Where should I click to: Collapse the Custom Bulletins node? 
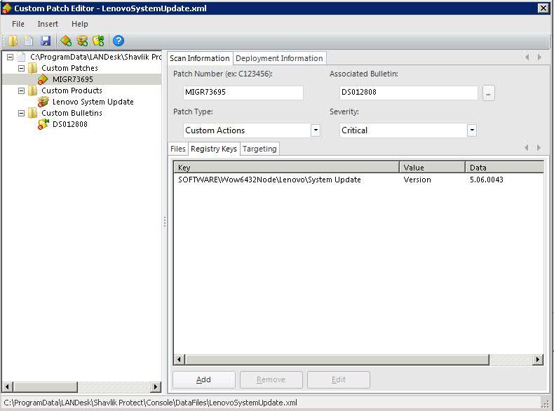pos(22,113)
